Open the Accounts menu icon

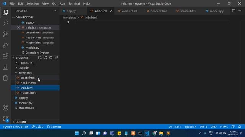click(5, 108)
